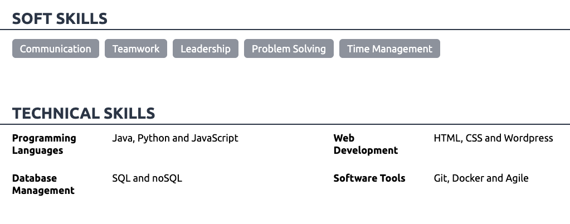Click the word HTML in Web Development
Image resolution: width=570 pixels, height=224 pixels.
pos(447,138)
